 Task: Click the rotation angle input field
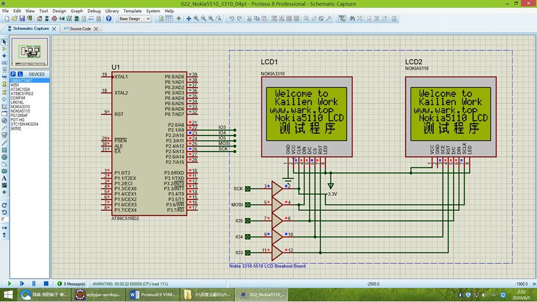pyautogui.click(x=4, y=219)
